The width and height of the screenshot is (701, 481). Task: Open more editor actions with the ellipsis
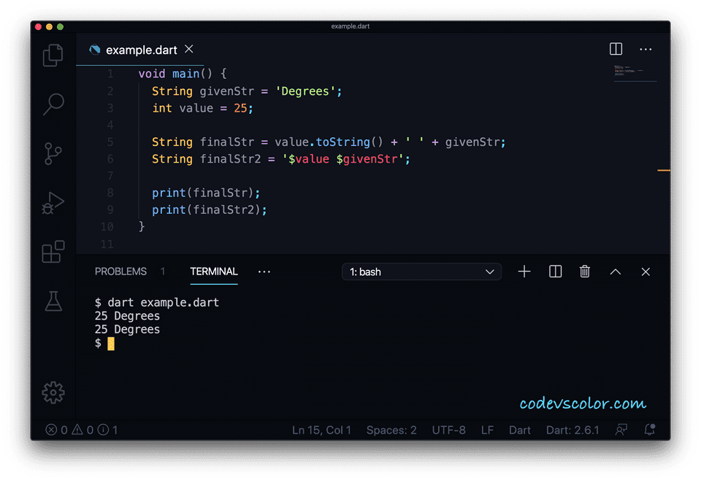pos(646,49)
